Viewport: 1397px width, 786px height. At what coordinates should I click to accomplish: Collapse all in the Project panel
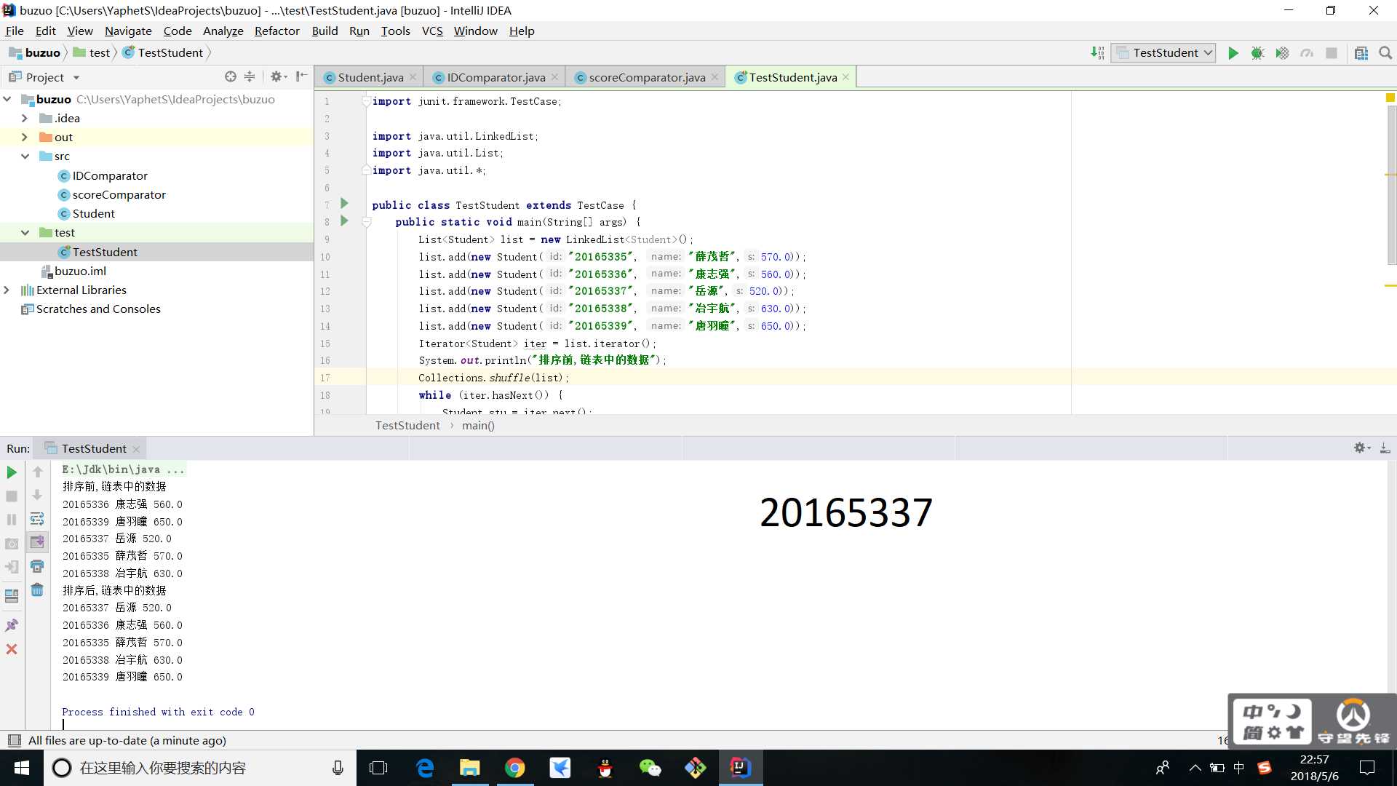click(x=250, y=76)
